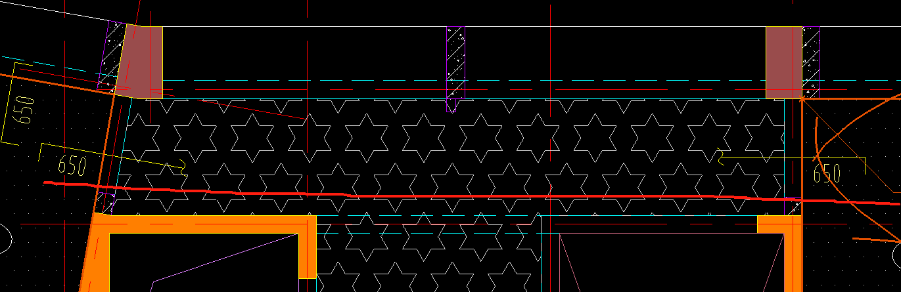Pick the hatched column beside right reddish rectangle
This screenshot has height=292, width=901.
point(811,63)
